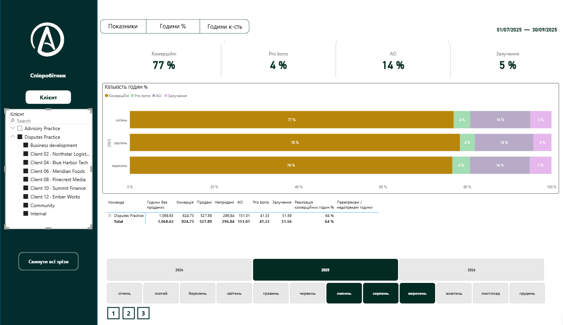Select month травень
Image resolution: width=563 pixels, height=325 pixels.
click(271, 293)
